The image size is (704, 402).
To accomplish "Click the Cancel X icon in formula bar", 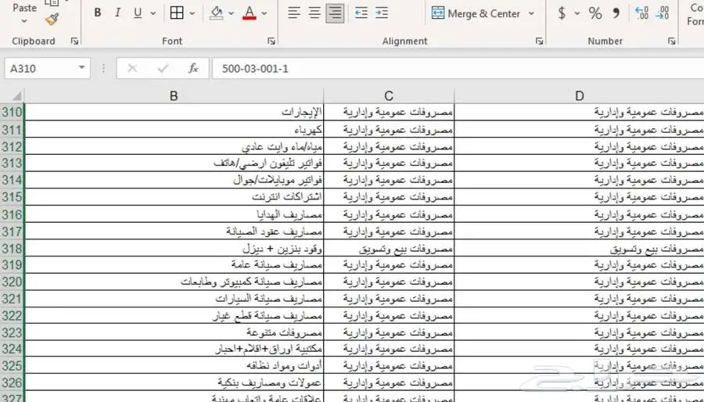I will click(132, 68).
